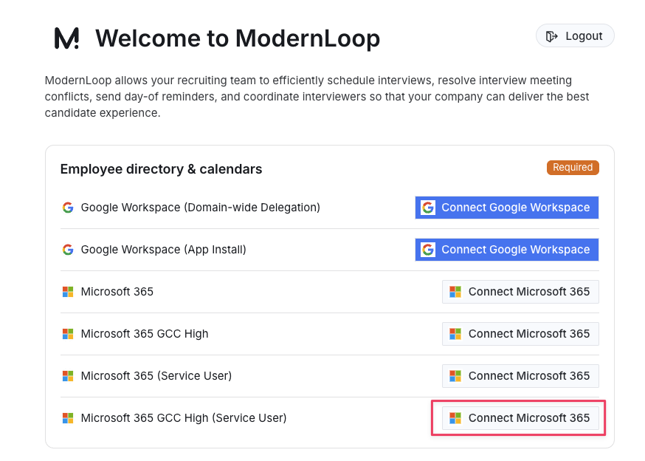
Task: Click the "Google Workspace (Domain-wide Delegation)" label
Action: point(200,207)
